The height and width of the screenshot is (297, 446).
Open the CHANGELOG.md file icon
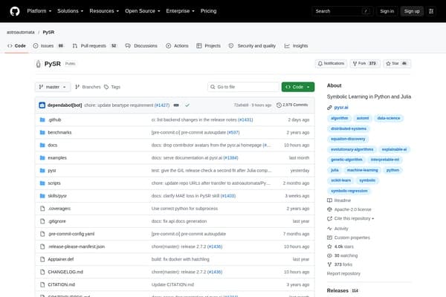pyautogui.click(x=42, y=272)
